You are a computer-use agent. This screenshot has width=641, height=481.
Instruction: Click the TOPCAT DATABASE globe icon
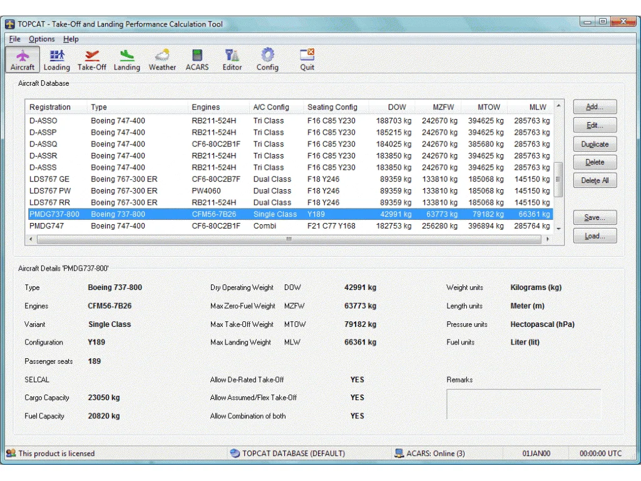pos(235,453)
